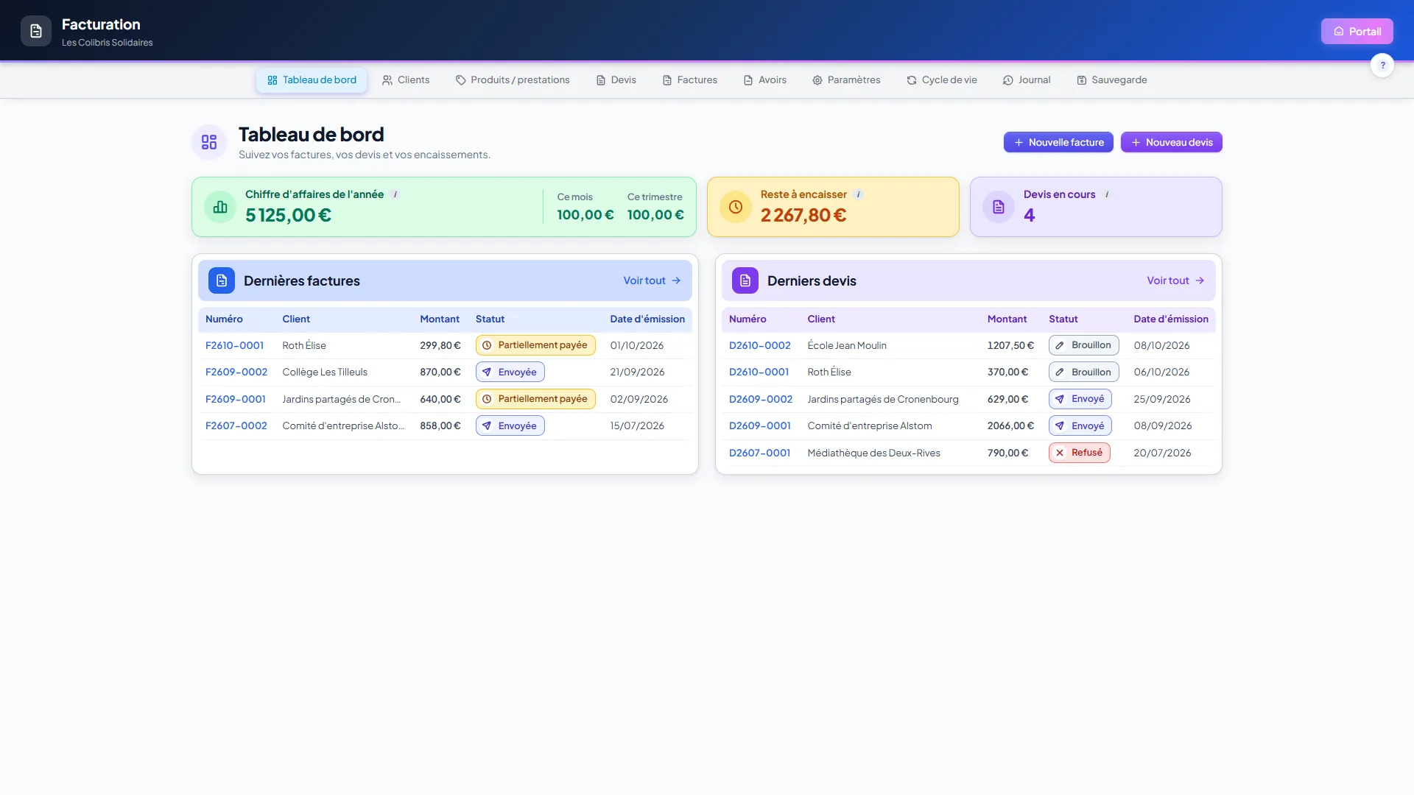The width and height of the screenshot is (1414, 795).
Task: Click the clock icon in Reste à encaisser card
Action: click(x=736, y=207)
